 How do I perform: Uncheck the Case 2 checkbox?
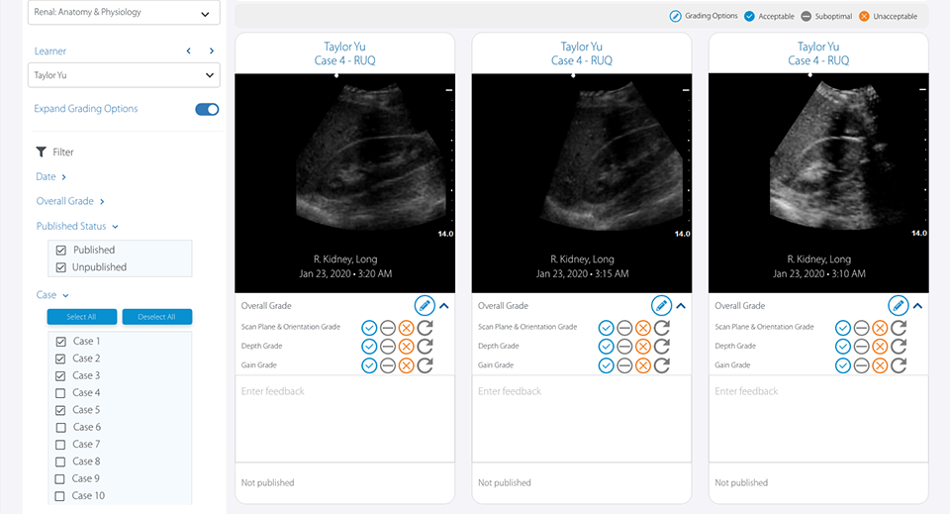(60, 359)
